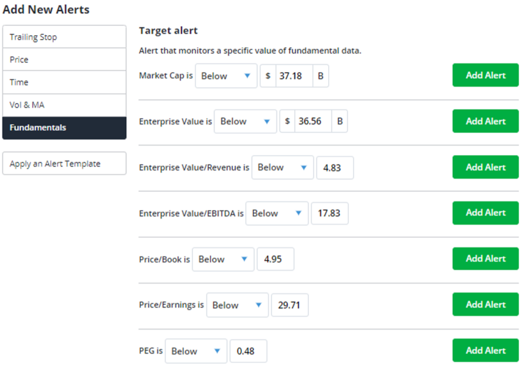Viewport: 529px width, 373px height.
Task: Expand the Enterprise Value condition dropdown
Action: (245, 121)
